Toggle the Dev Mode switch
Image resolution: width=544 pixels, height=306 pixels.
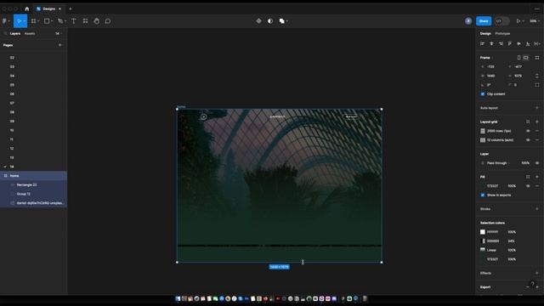tap(501, 21)
